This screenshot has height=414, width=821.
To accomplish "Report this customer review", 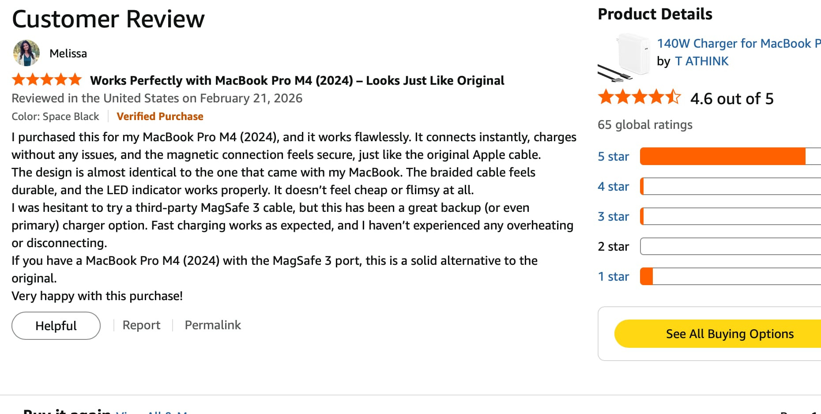I will 141,325.
